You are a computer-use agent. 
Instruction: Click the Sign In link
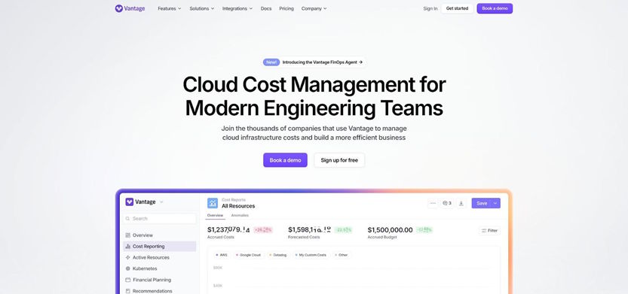point(430,8)
